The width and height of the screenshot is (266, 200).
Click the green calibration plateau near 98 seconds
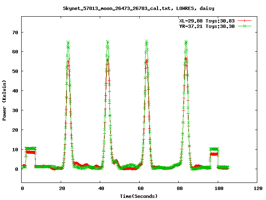coord(214,149)
